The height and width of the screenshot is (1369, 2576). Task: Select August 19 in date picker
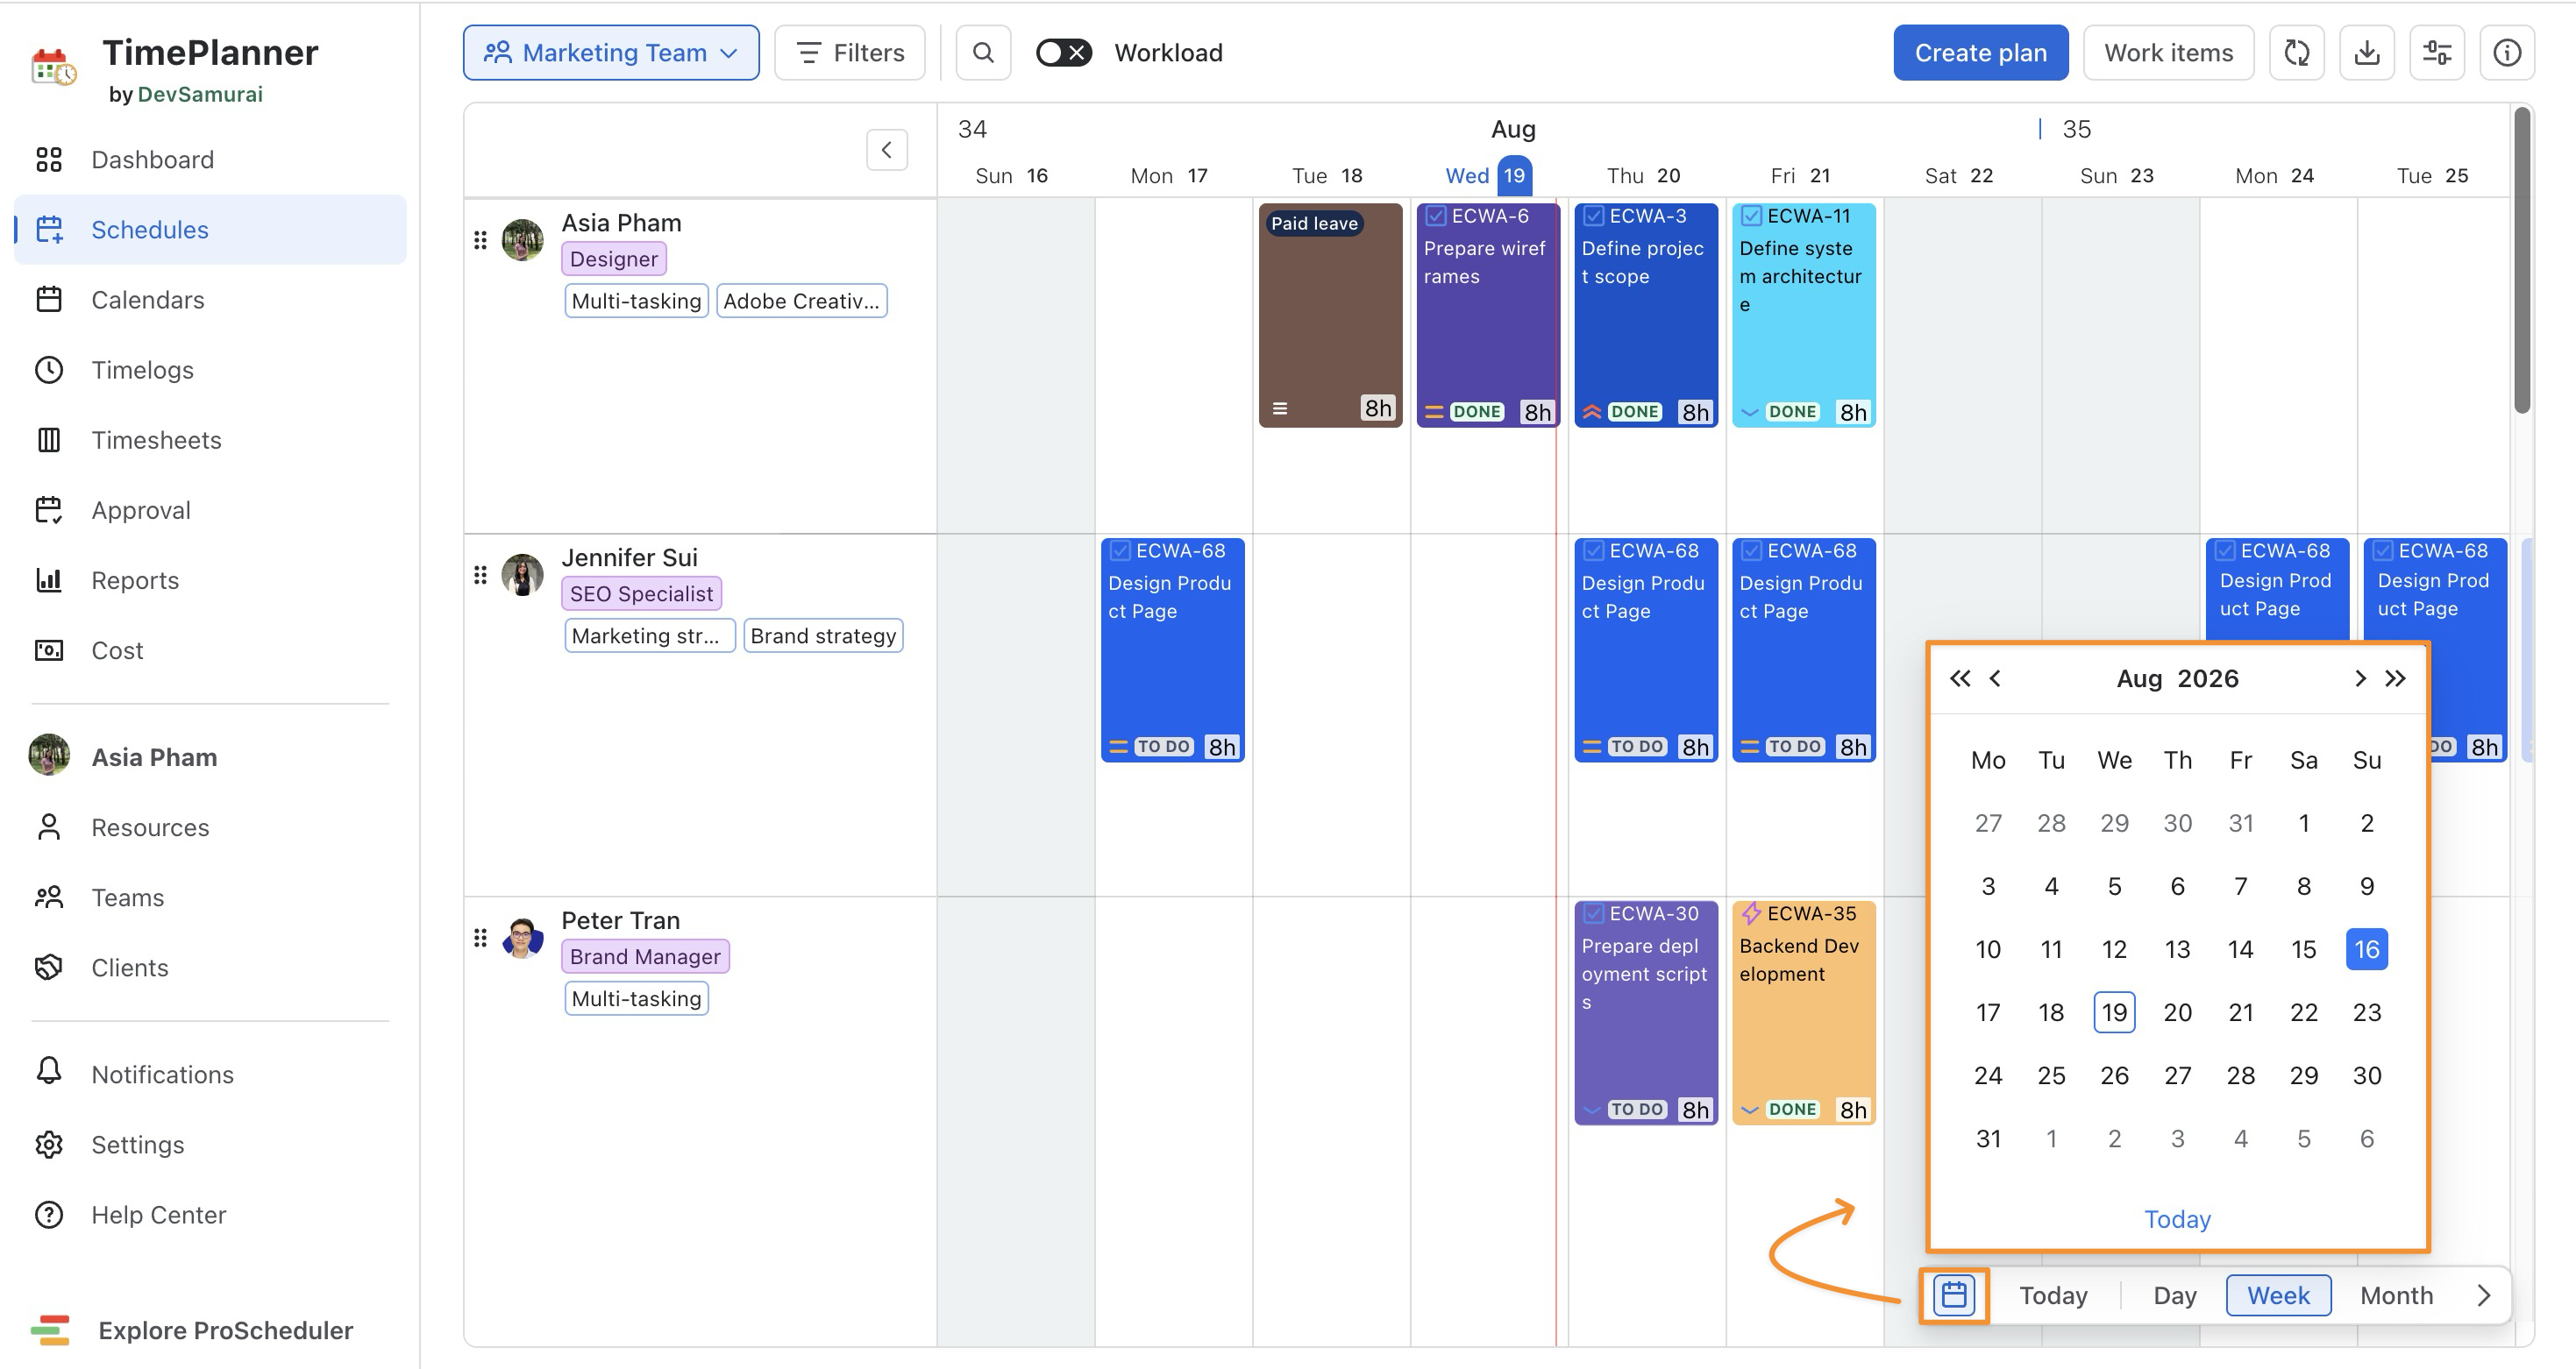tap(2115, 1012)
